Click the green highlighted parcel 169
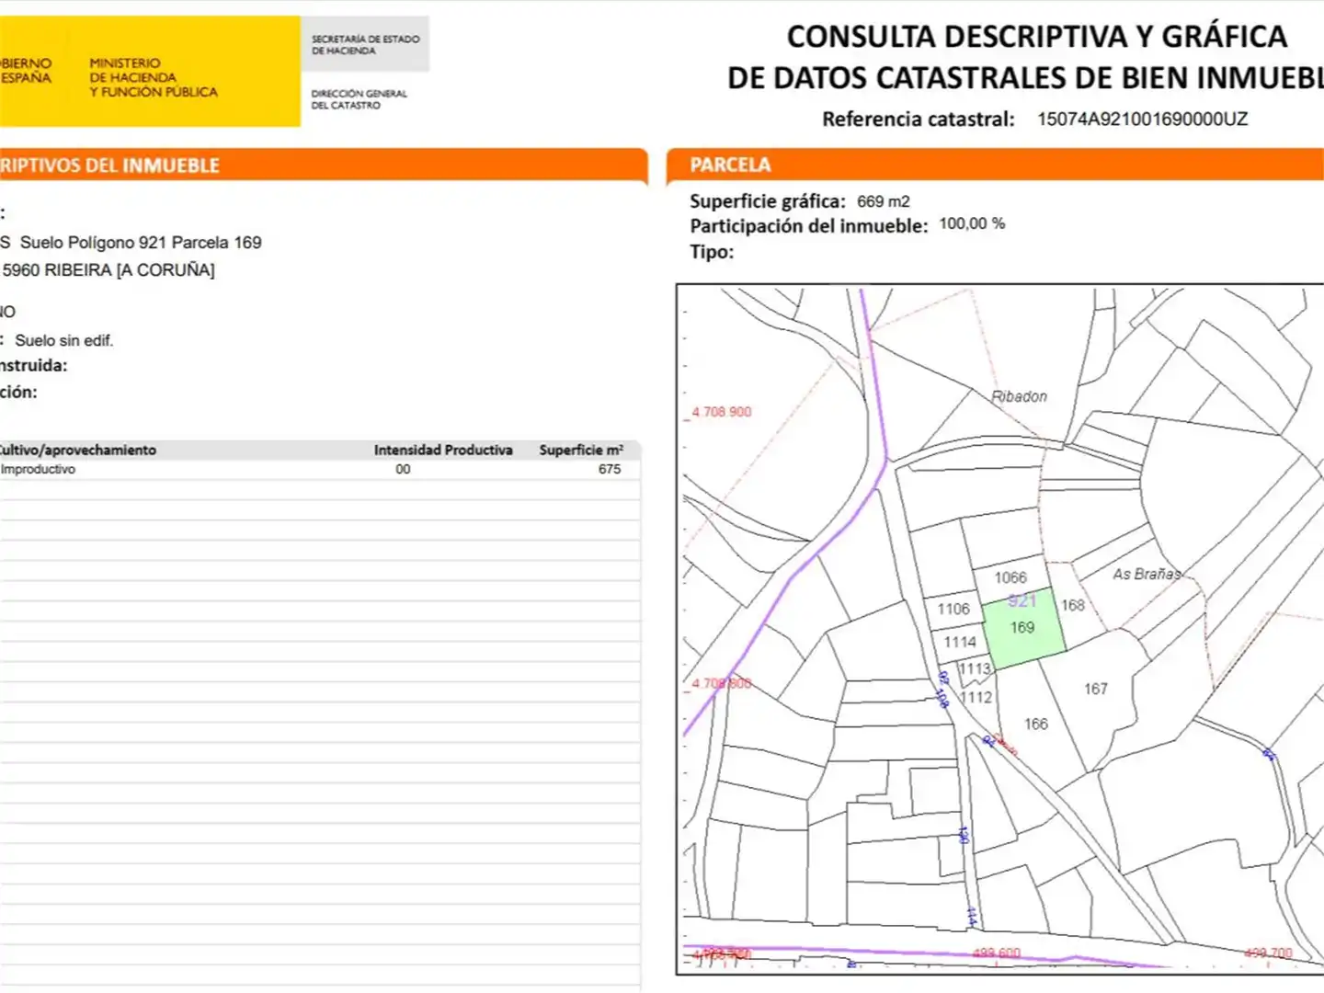 [x=1022, y=628]
